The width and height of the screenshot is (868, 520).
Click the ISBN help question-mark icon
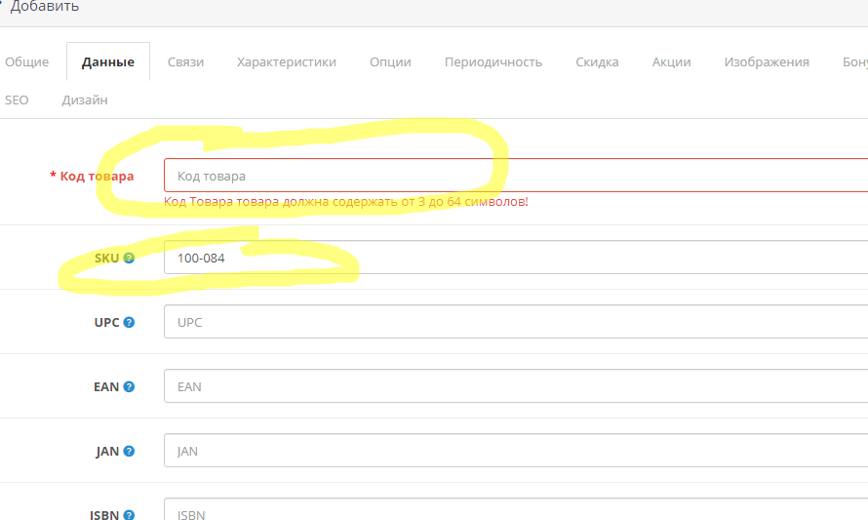pyautogui.click(x=129, y=515)
